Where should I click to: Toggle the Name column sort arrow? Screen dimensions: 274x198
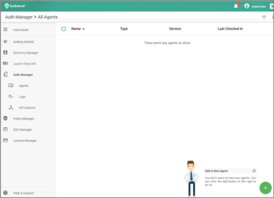coord(83,29)
